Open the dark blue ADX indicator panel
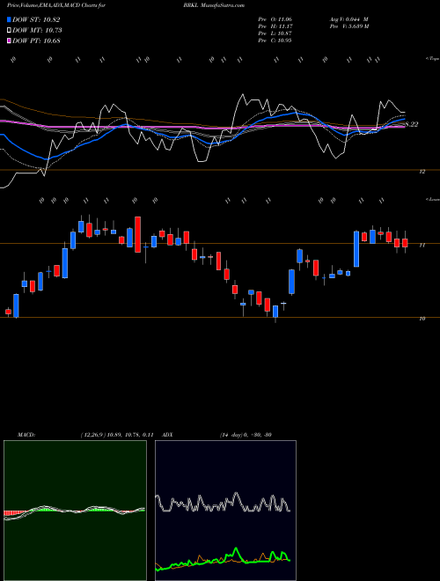This screenshot has width=440, height=581. [225, 511]
